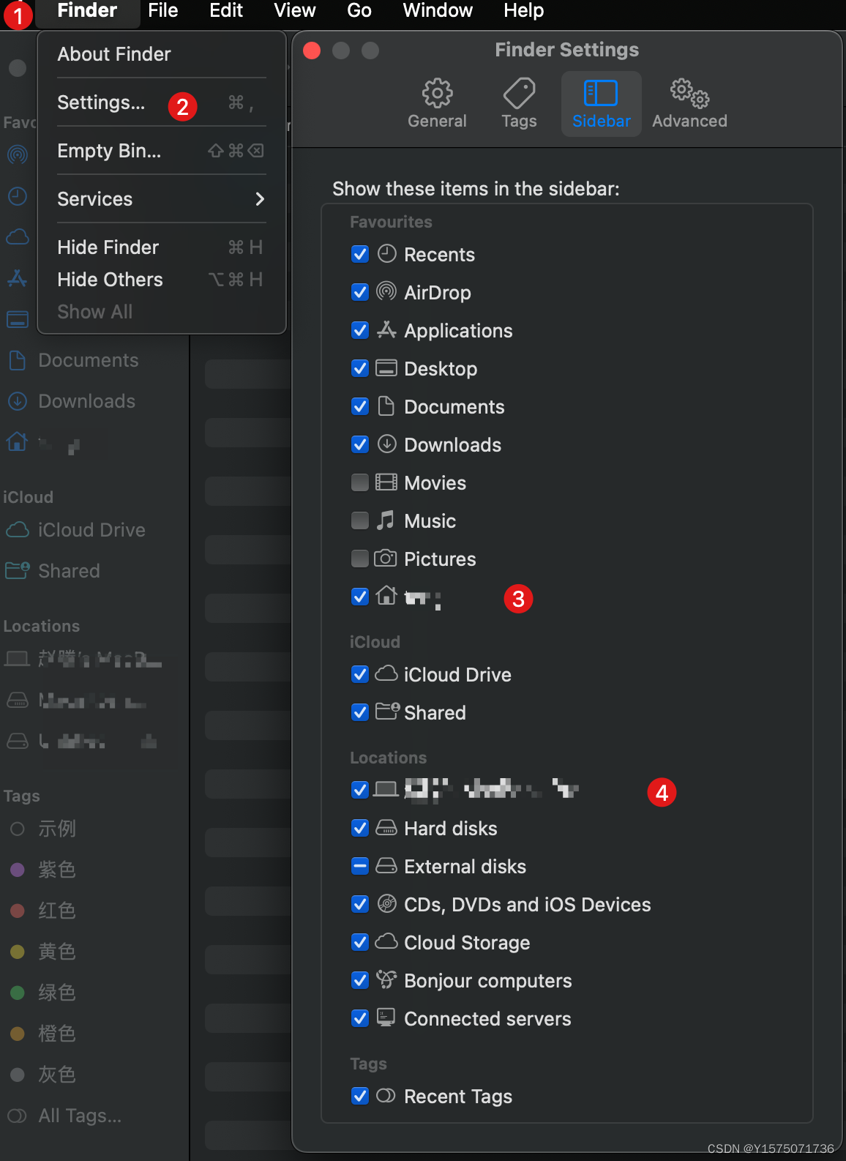Screen dimensions: 846x1161
Task: Click the Recent Tags icon
Action: (x=386, y=1095)
